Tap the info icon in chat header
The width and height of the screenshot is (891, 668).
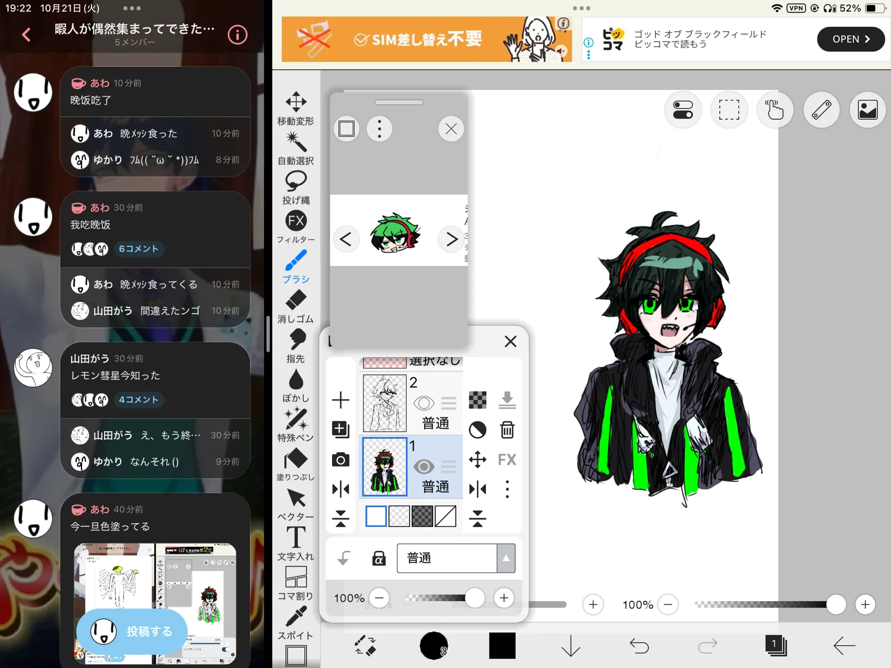pos(238,35)
